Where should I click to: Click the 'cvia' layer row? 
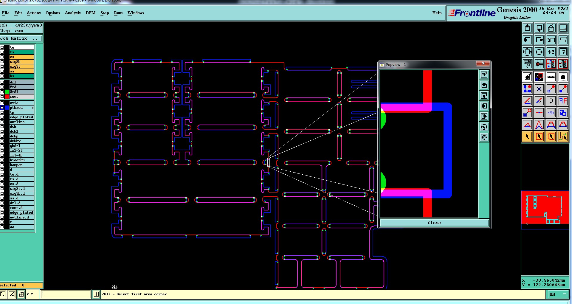pos(21,103)
